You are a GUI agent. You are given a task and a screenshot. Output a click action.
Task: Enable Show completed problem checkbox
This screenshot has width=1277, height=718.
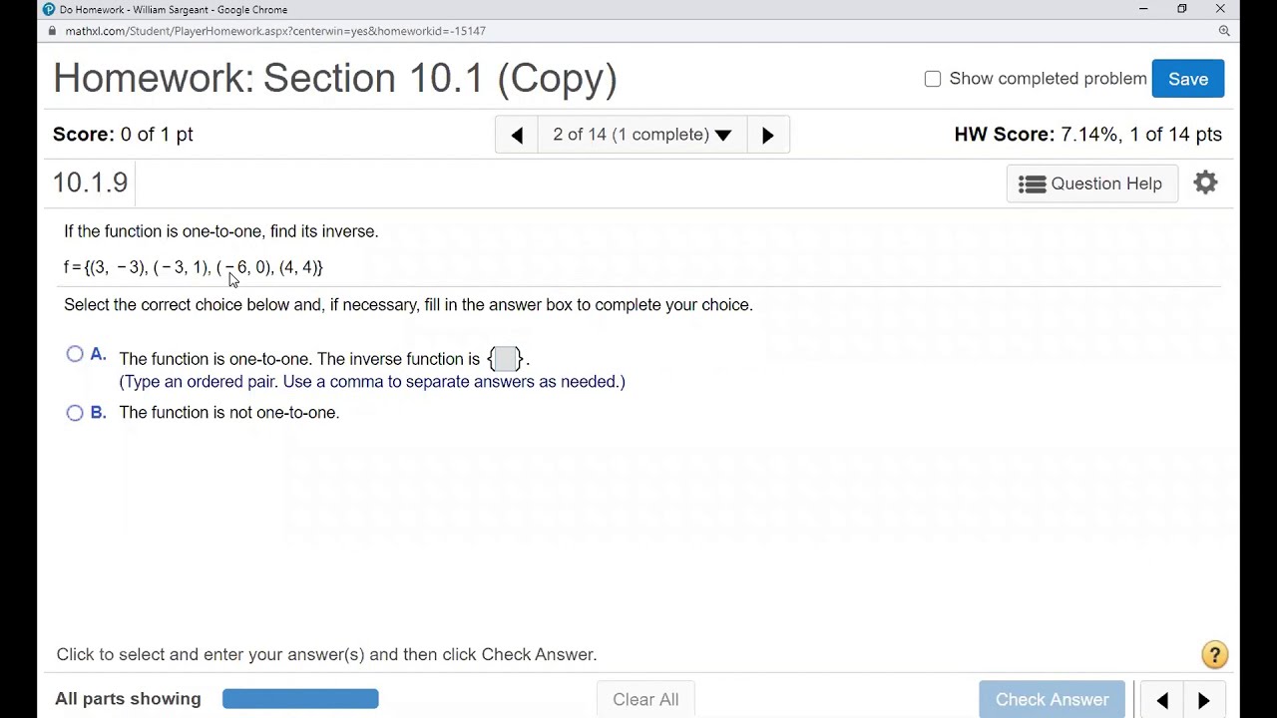point(933,79)
